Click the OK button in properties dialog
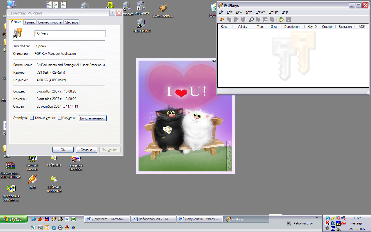 point(63,150)
